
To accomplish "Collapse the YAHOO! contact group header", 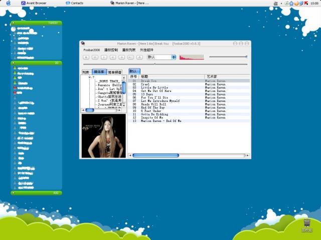I will click(37, 23).
